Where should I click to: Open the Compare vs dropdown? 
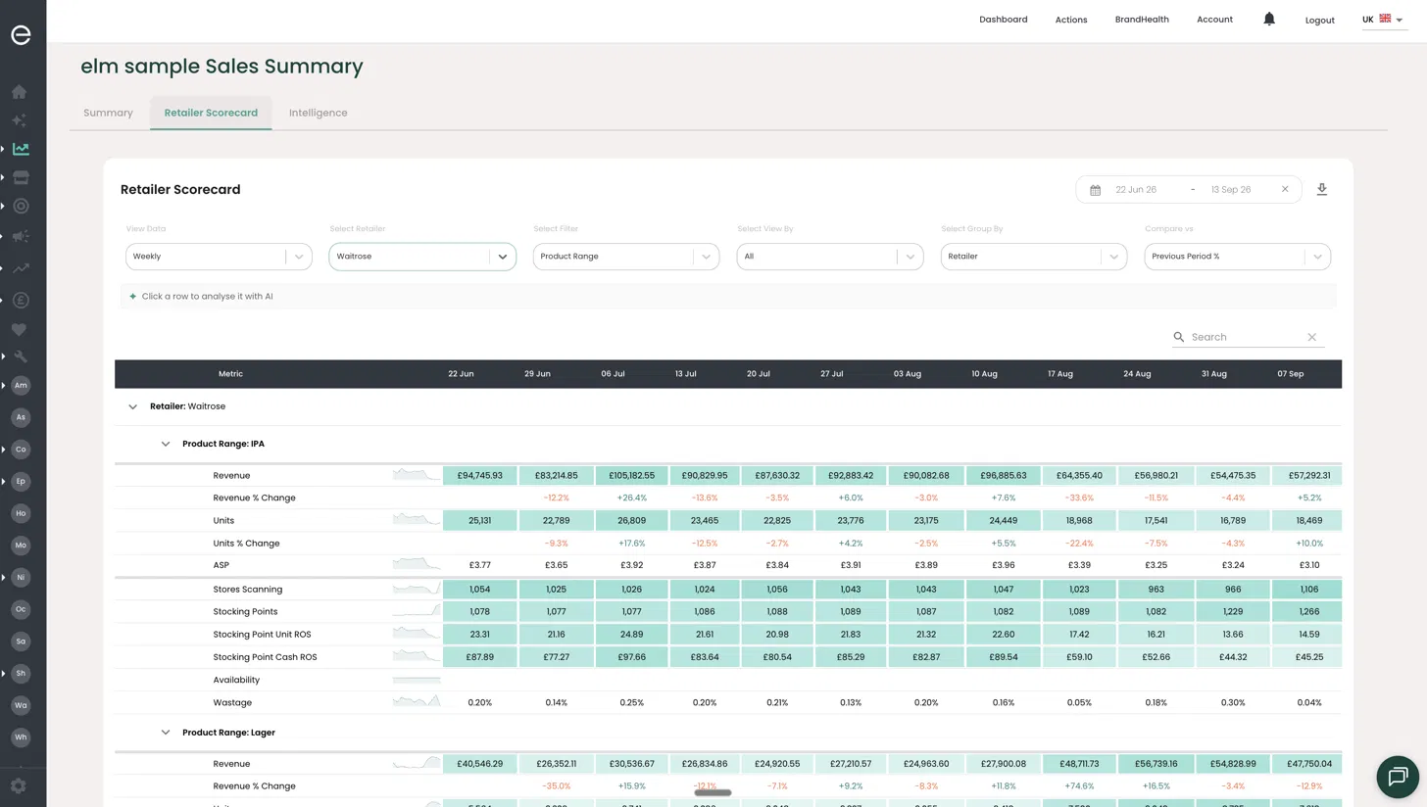point(1238,257)
